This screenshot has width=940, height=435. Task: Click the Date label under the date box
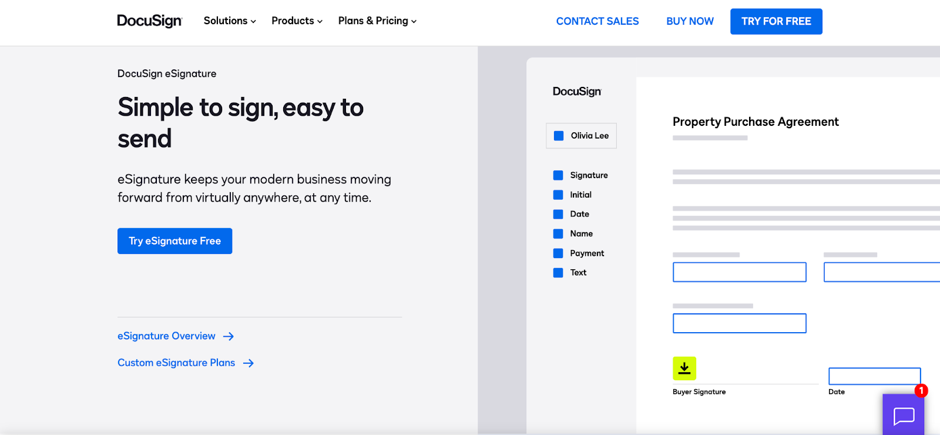point(837,392)
